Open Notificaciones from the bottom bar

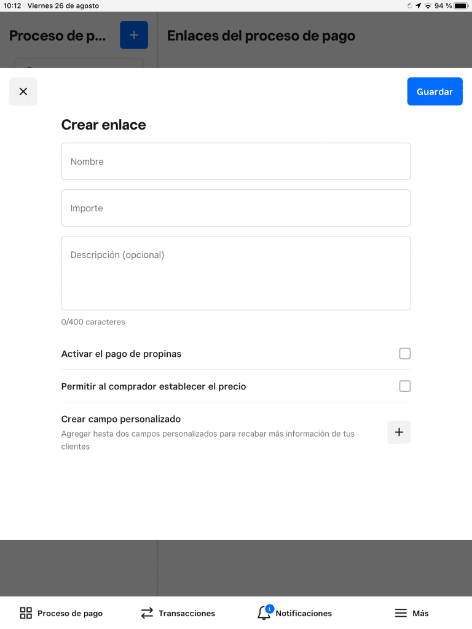pos(294,613)
